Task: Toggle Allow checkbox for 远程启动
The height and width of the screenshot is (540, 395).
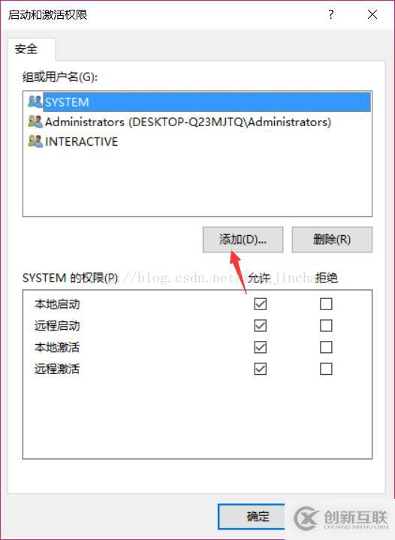Action: pos(261,325)
